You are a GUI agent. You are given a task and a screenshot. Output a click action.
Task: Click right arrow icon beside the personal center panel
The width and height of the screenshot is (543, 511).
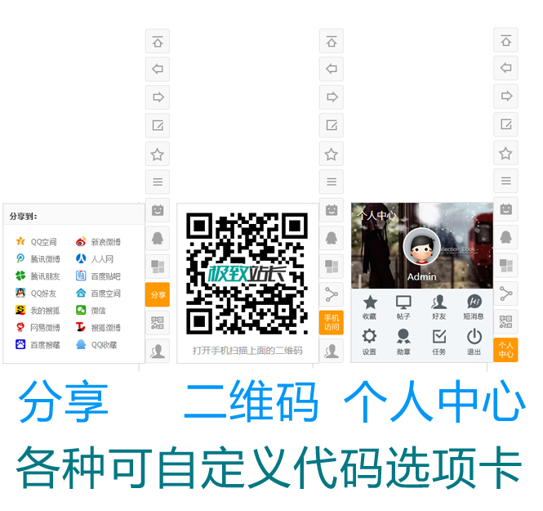(505, 96)
